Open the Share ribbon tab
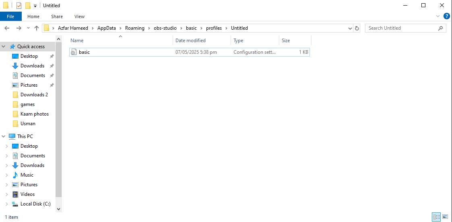Viewport: 452px width, 222px height. pyautogui.click(x=57, y=16)
